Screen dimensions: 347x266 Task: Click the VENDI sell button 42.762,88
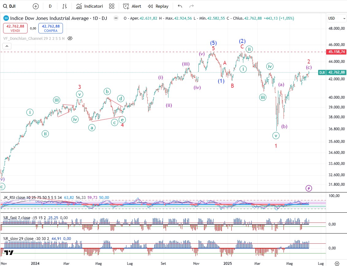tap(15, 28)
